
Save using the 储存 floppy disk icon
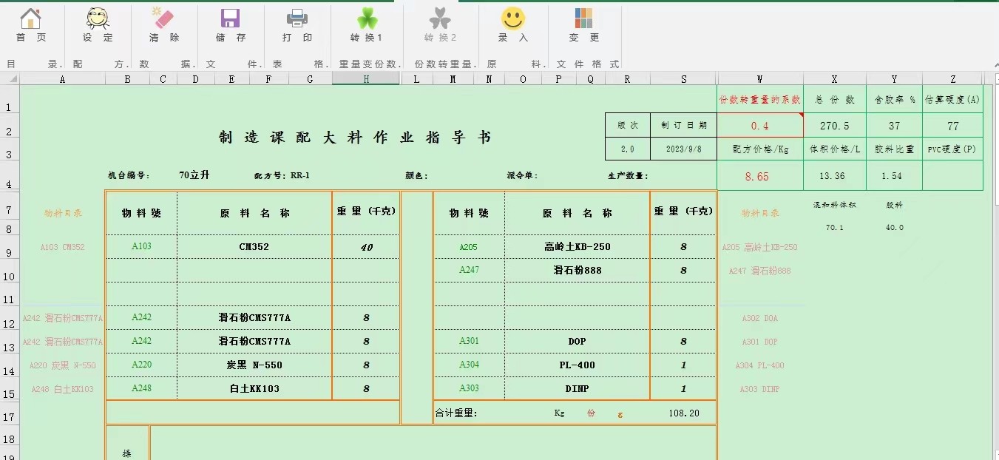coord(230,19)
